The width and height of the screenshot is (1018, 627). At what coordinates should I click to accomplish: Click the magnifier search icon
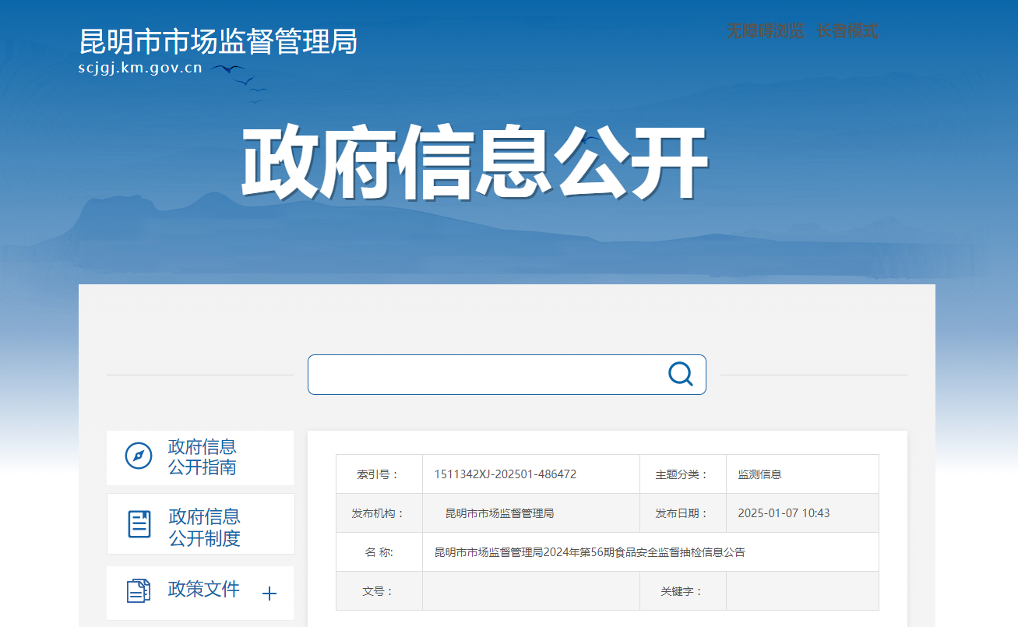pos(680,374)
